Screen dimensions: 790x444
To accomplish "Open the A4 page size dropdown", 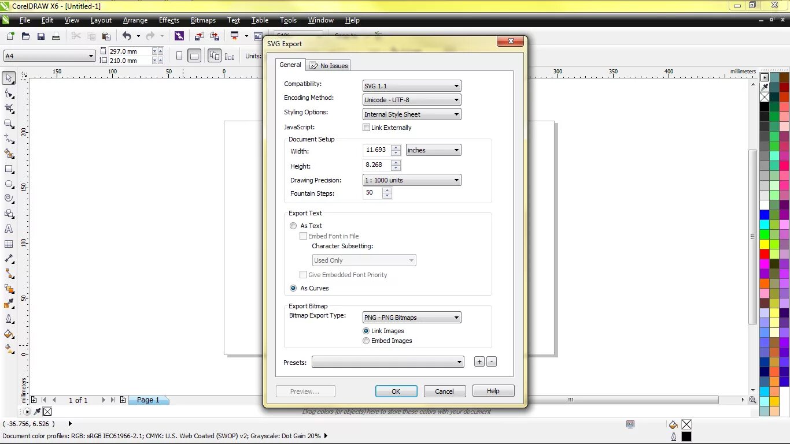I will [49, 56].
